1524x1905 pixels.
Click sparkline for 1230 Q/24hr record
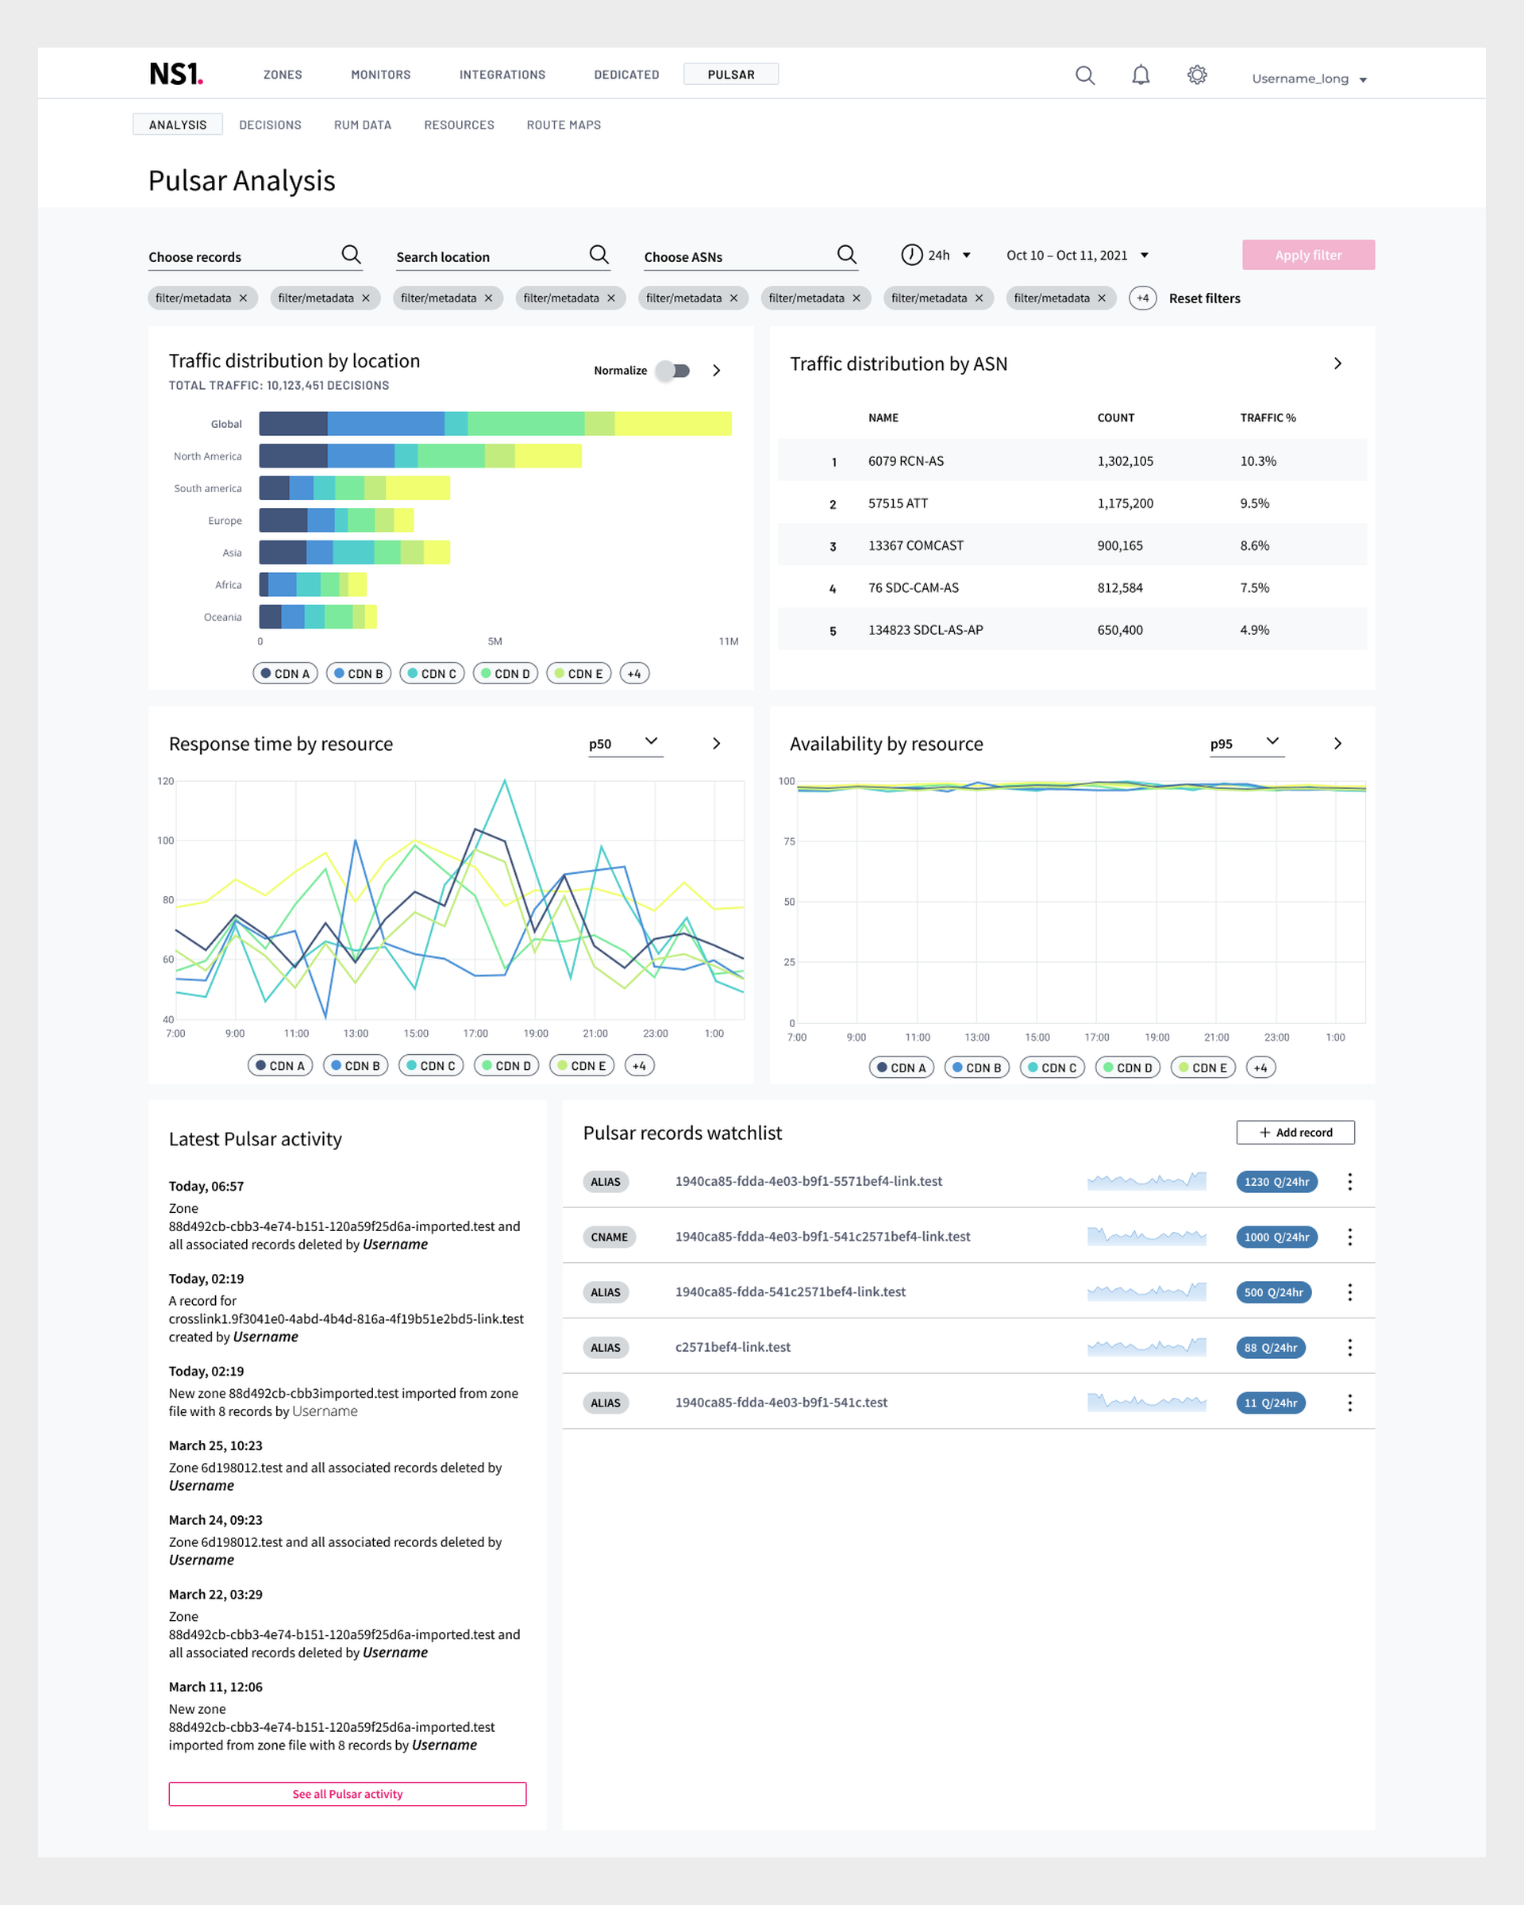1147,1181
